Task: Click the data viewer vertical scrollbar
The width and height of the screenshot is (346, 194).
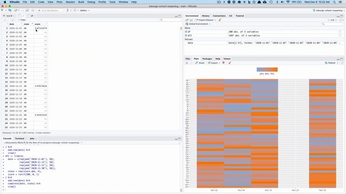Action: 181,29
